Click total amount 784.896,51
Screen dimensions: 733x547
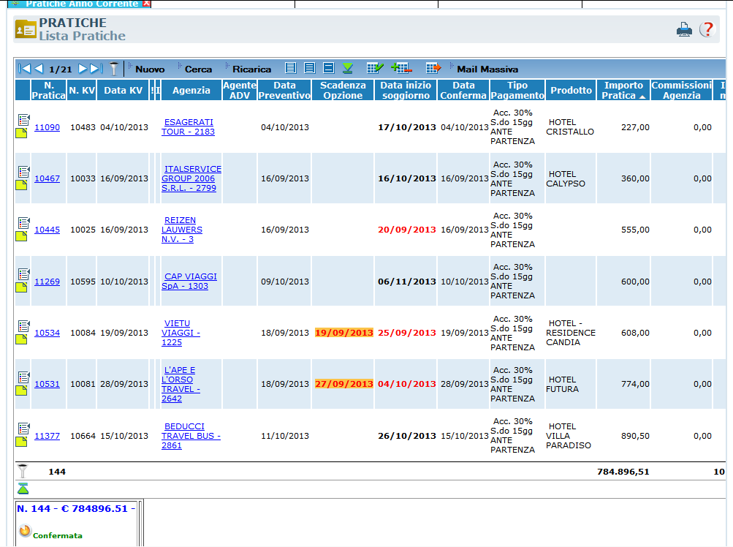pos(623,472)
